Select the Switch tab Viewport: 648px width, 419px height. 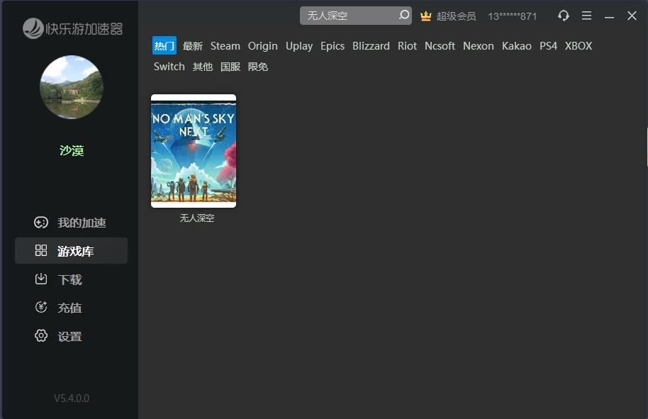(x=169, y=67)
